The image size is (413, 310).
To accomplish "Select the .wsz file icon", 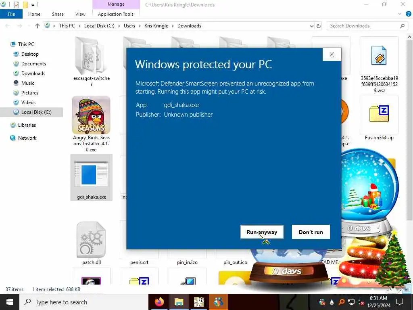I will coord(379,56).
